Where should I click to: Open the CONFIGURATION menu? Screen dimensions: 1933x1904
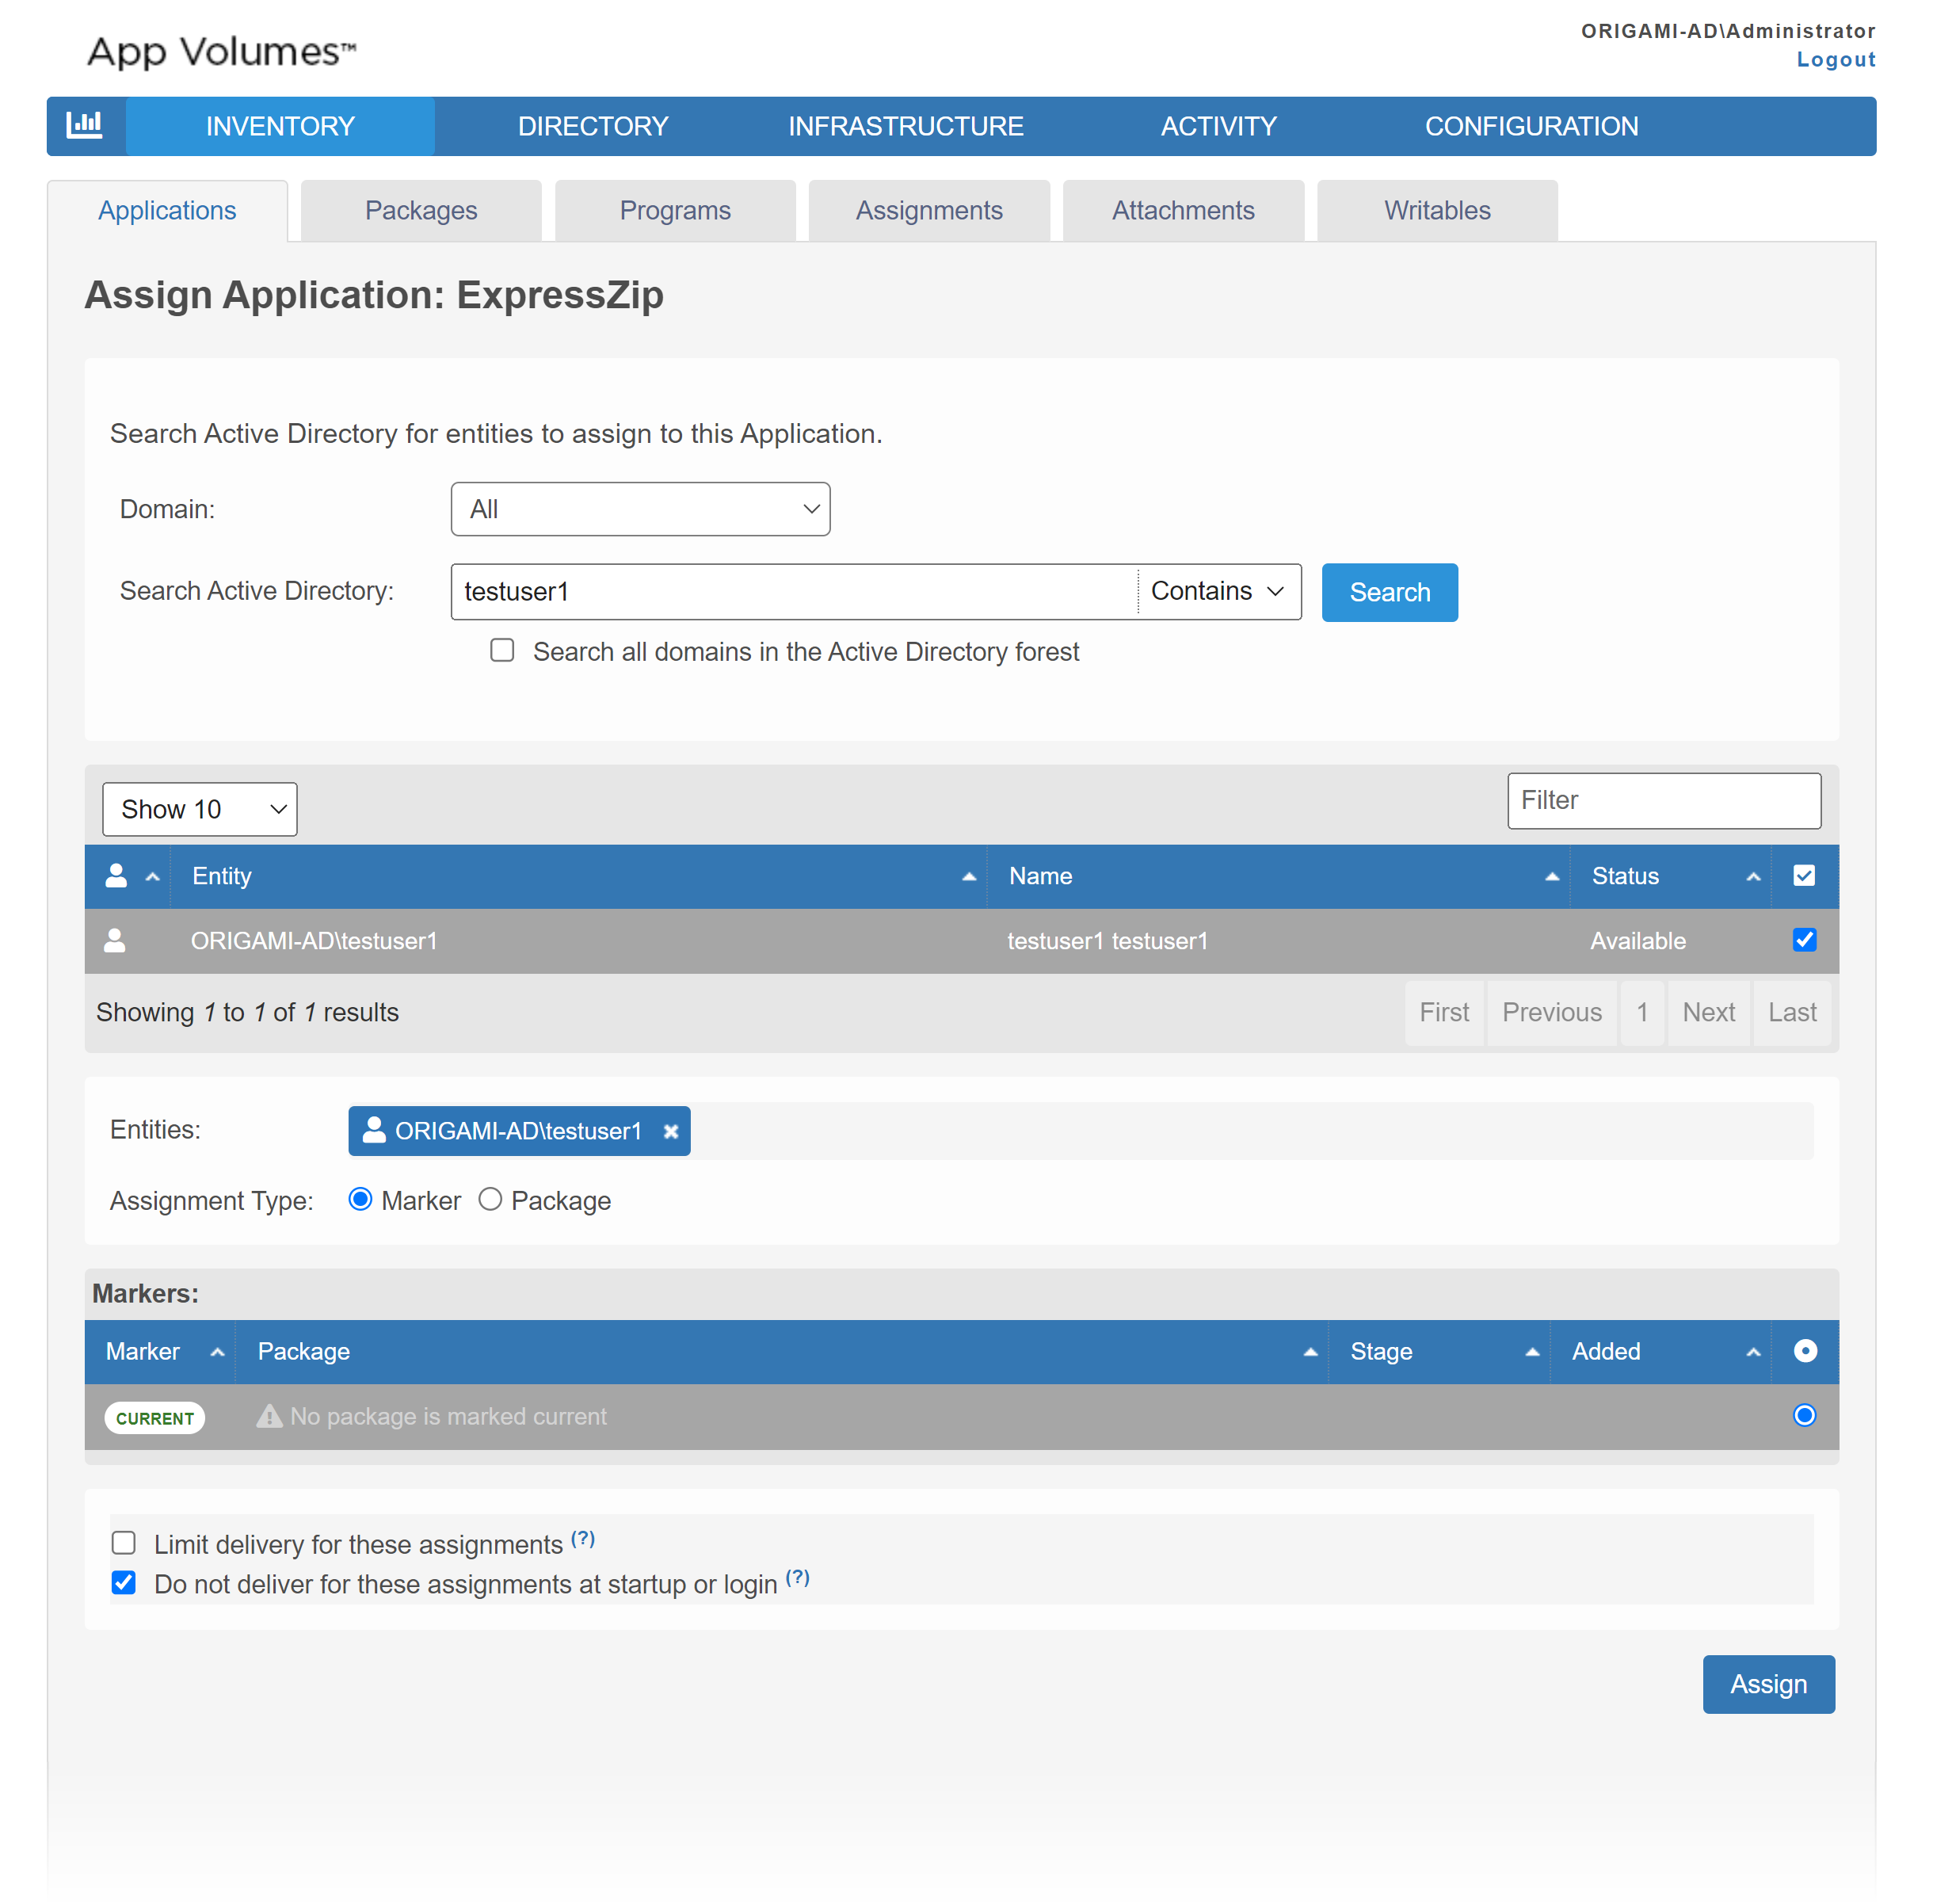[1531, 126]
